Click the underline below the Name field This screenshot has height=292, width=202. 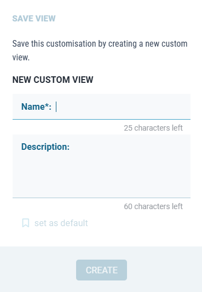point(102,119)
